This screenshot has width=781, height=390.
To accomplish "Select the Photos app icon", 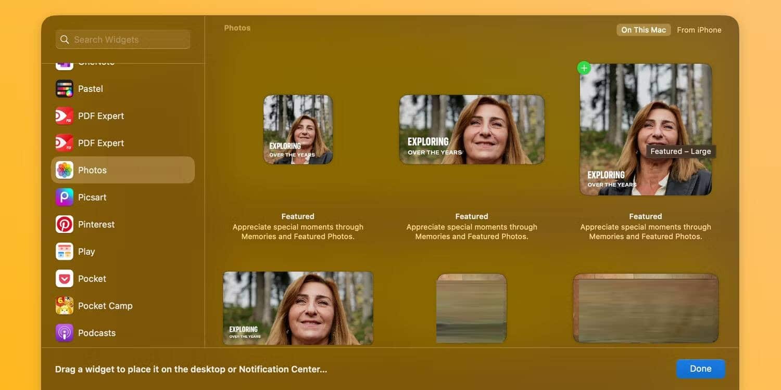I will (x=64, y=170).
